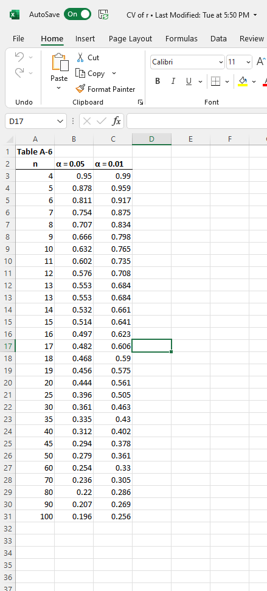267x591 pixels.
Task: Expand the Underline style arrow
Action: click(200, 81)
